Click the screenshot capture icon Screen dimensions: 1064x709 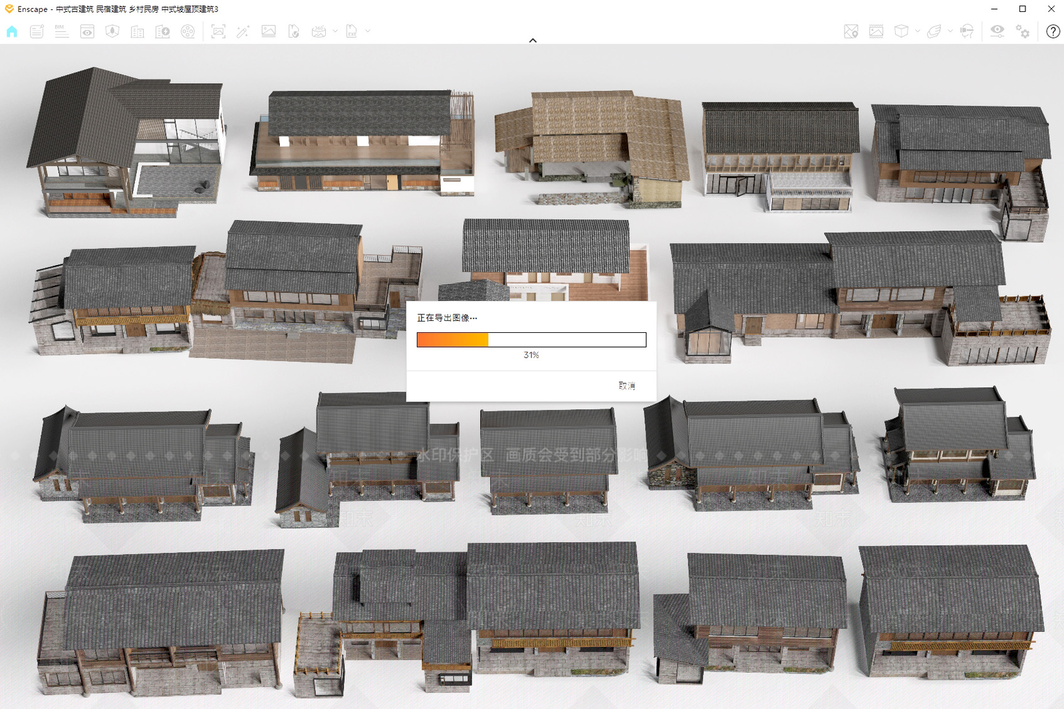pos(218,31)
